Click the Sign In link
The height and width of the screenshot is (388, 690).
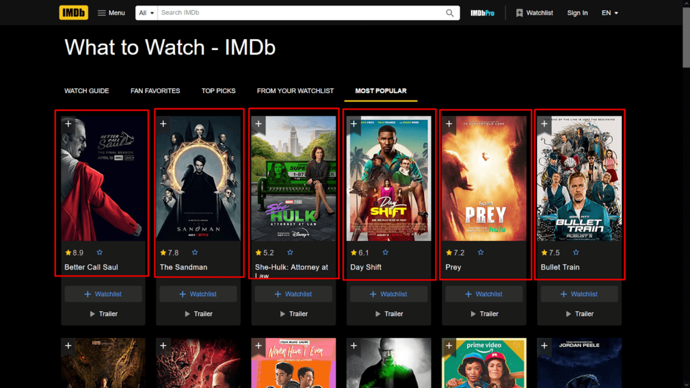(577, 12)
